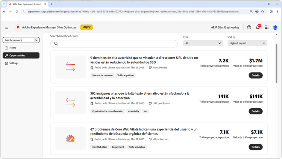
Task: Open site information icon in address bar
Action: coord(24,12)
